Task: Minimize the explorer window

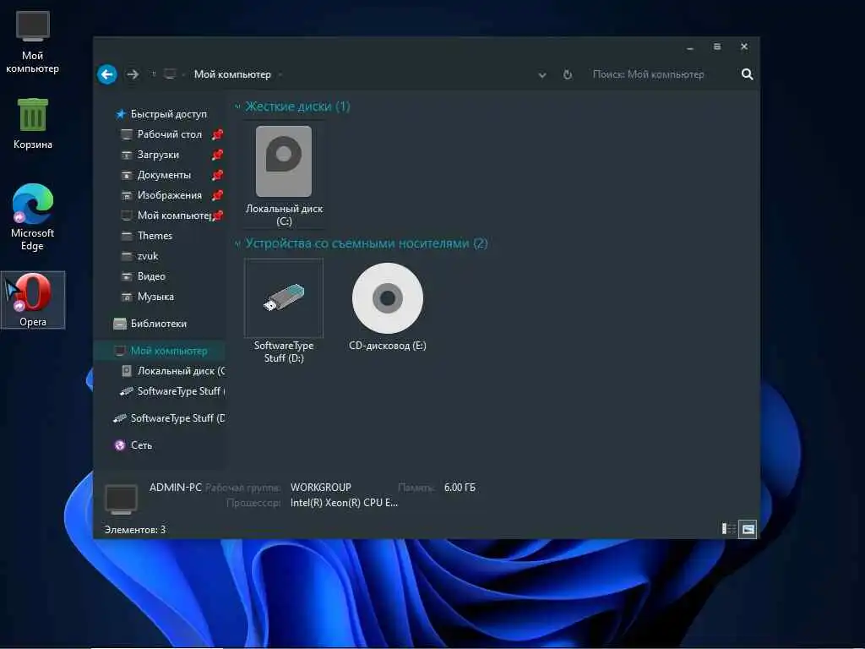Action: point(689,47)
